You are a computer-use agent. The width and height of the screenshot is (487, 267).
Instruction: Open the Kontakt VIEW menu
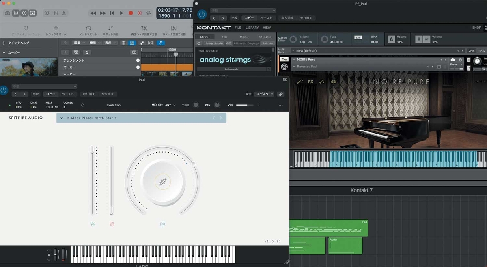point(267,28)
